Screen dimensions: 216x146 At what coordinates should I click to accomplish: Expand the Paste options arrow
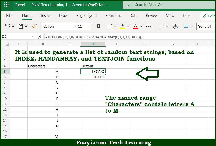click(26, 26)
